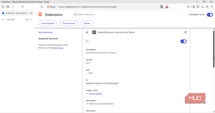Viewport: 215px width, 113px height.
Task: Reload the page with the refresh icon
Action: point(23,7)
